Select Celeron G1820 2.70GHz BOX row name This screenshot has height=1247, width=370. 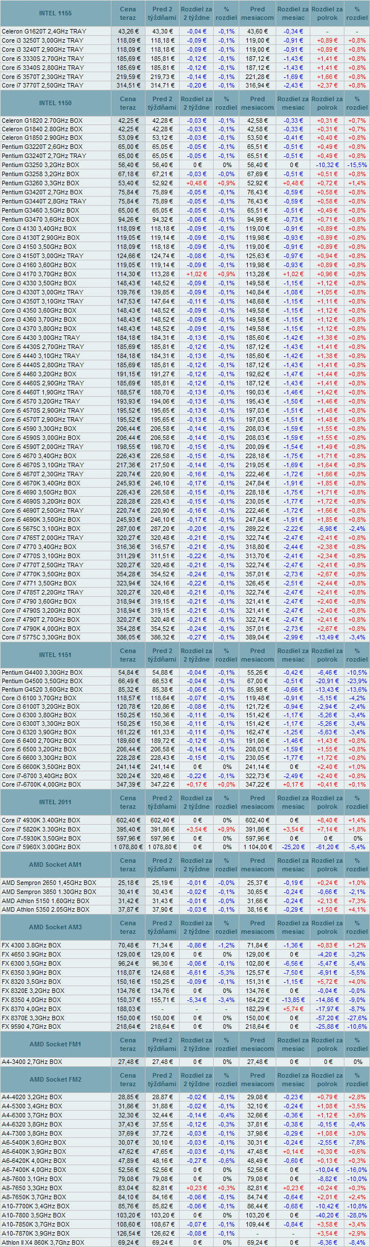pos(42,120)
